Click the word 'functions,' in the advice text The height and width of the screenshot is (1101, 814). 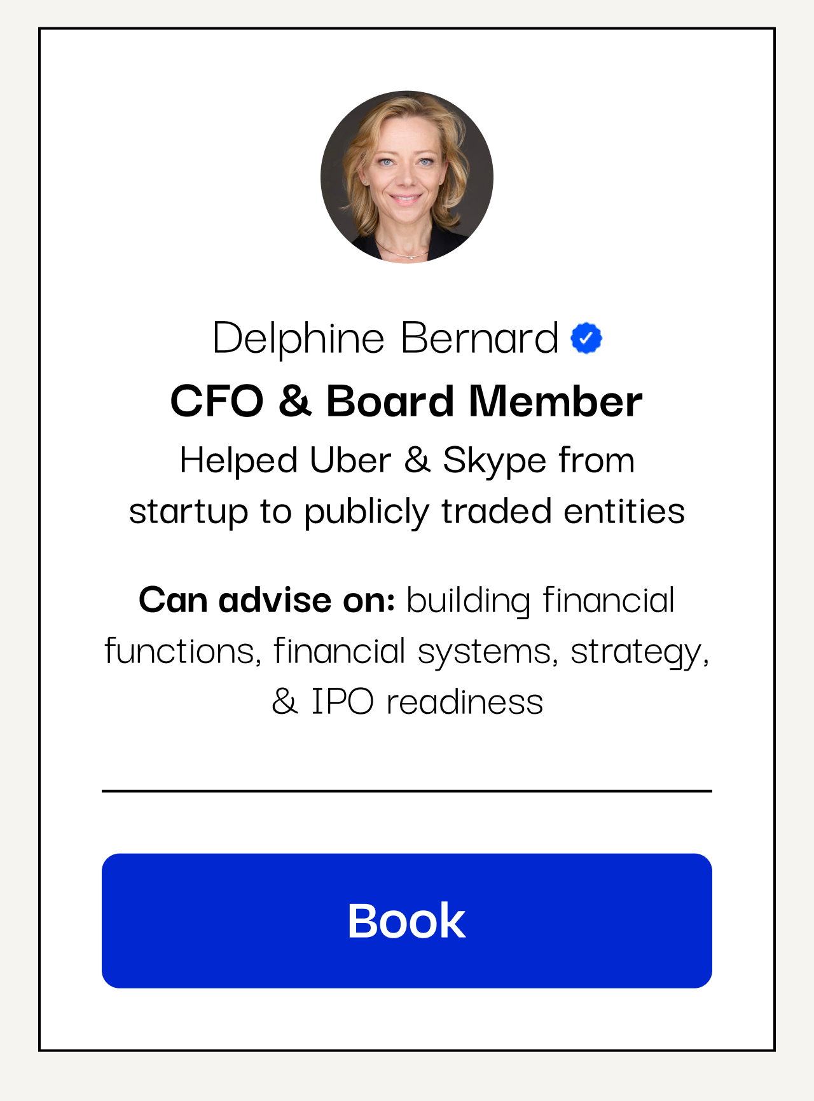point(183,652)
